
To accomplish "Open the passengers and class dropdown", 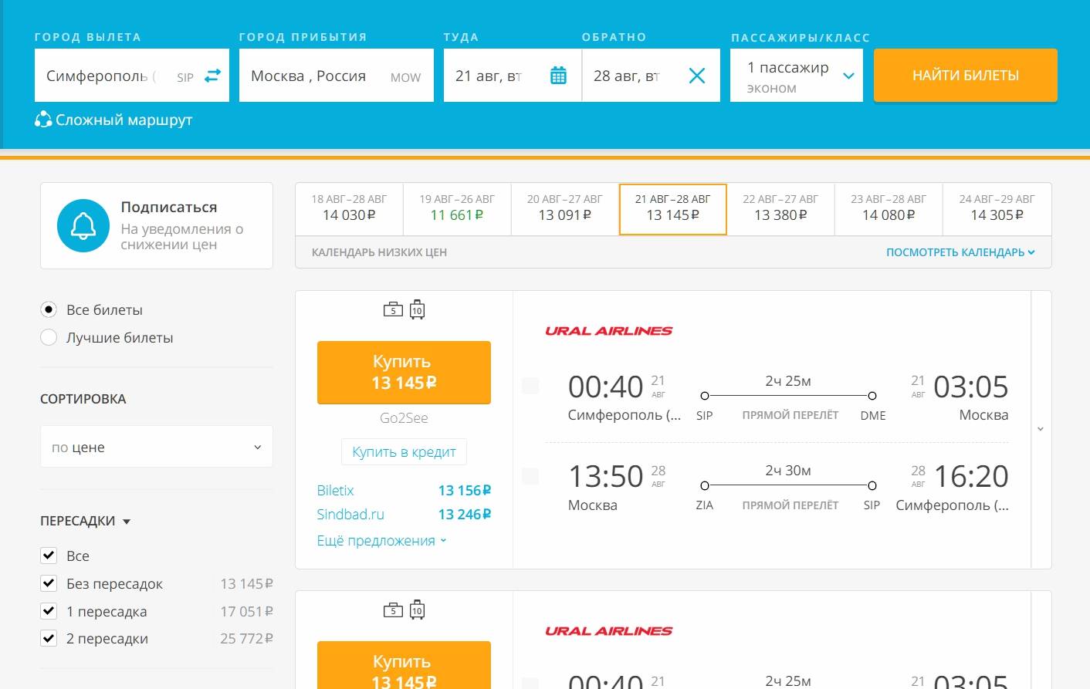I will point(796,76).
